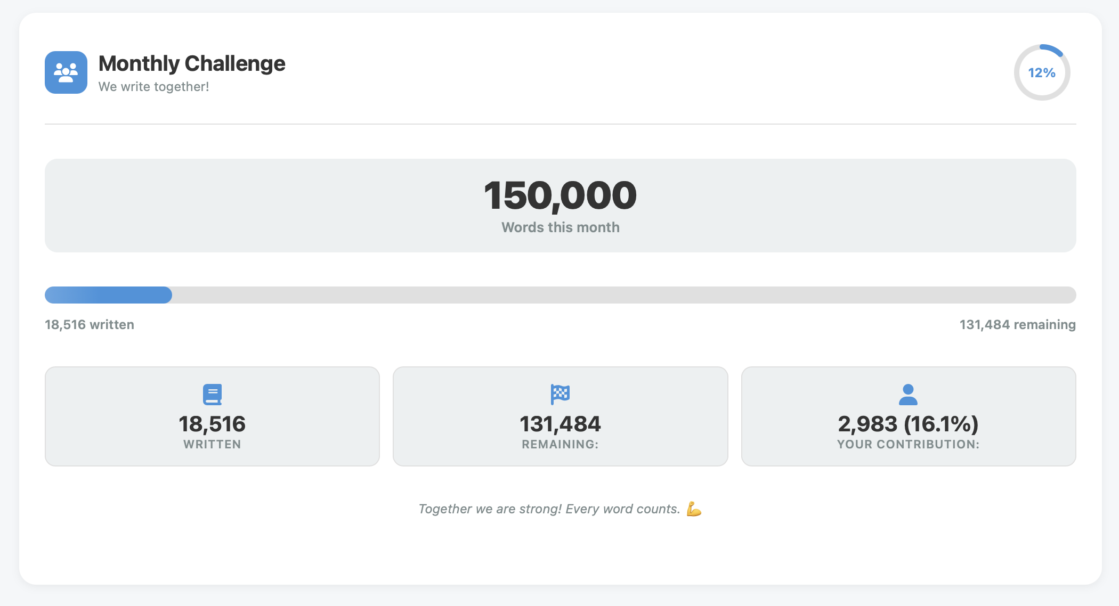This screenshot has width=1119, height=606.
Task: Click the flexed arm emoji
Action: 694,509
